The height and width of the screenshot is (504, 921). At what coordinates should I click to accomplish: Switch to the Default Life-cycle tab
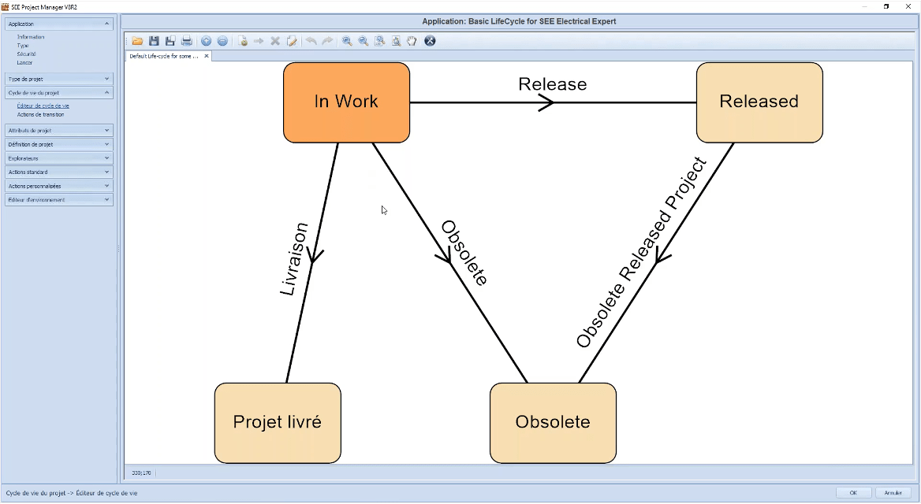click(164, 56)
